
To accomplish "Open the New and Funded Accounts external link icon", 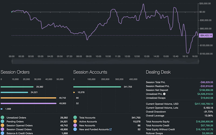I will (110, 130).
